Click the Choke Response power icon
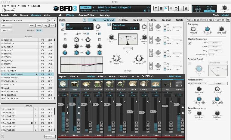231x140 pixels. pyautogui.click(x=189, y=43)
